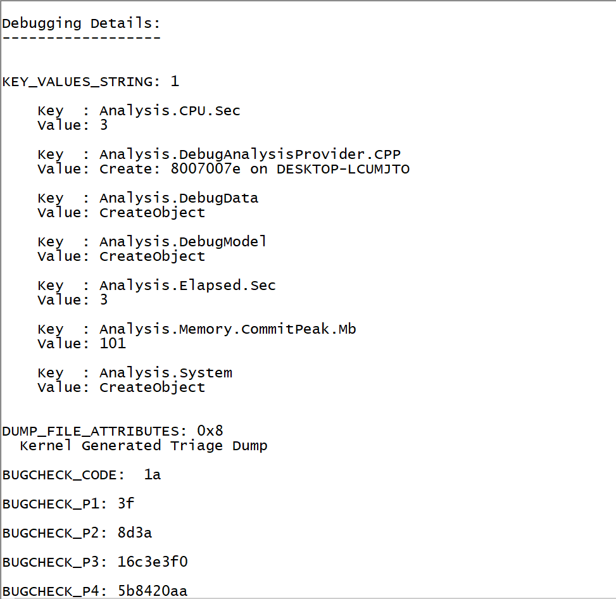Click the commit peak value 101
This screenshot has width=616, height=599.
(x=113, y=344)
